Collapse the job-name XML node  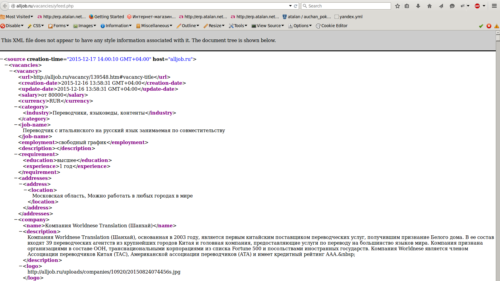[16, 125]
